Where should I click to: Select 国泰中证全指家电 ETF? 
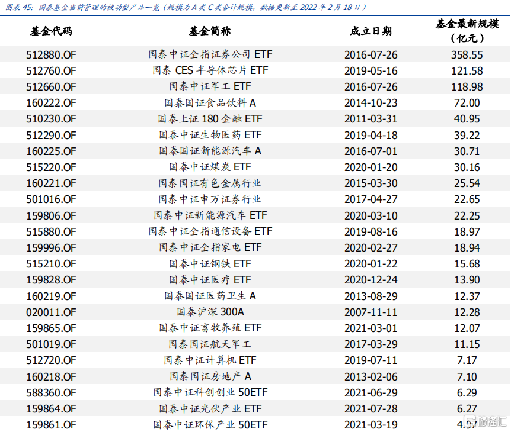[210, 247]
